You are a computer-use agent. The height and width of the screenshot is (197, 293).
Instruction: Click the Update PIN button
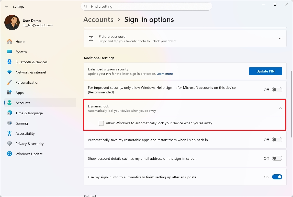[x=265, y=71]
